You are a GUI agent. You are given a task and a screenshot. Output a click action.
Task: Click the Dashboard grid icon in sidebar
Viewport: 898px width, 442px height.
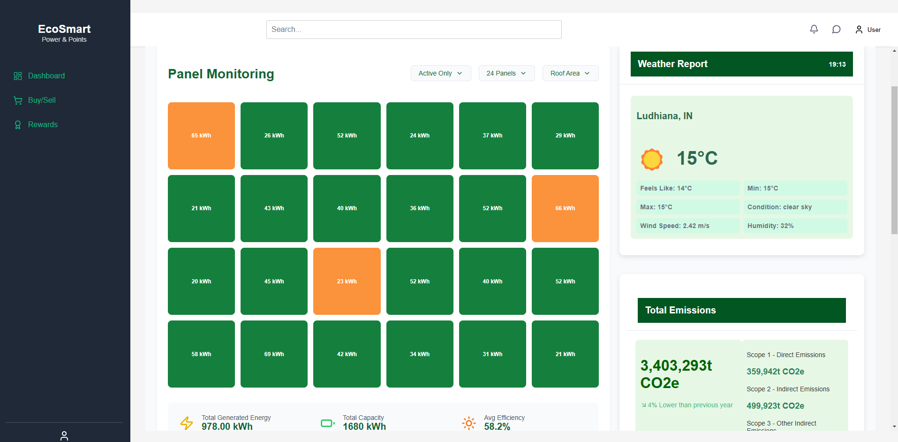tap(18, 76)
